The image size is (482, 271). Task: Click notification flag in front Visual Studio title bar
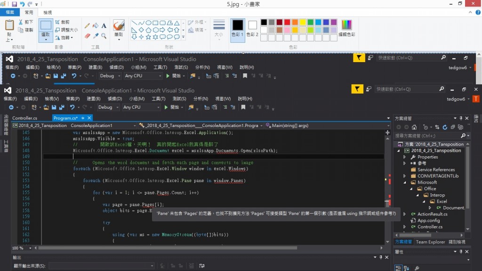[x=357, y=89]
